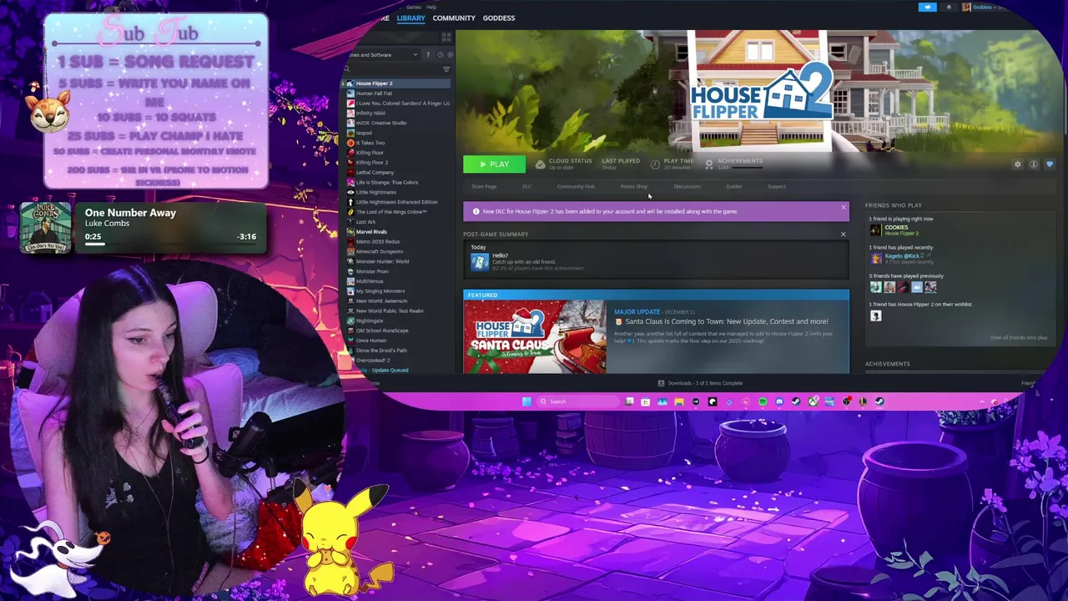Select Infinity Nikki in library
Image resolution: width=1068 pixels, height=601 pixels.
pyautogui.click(x=370, y=113)
